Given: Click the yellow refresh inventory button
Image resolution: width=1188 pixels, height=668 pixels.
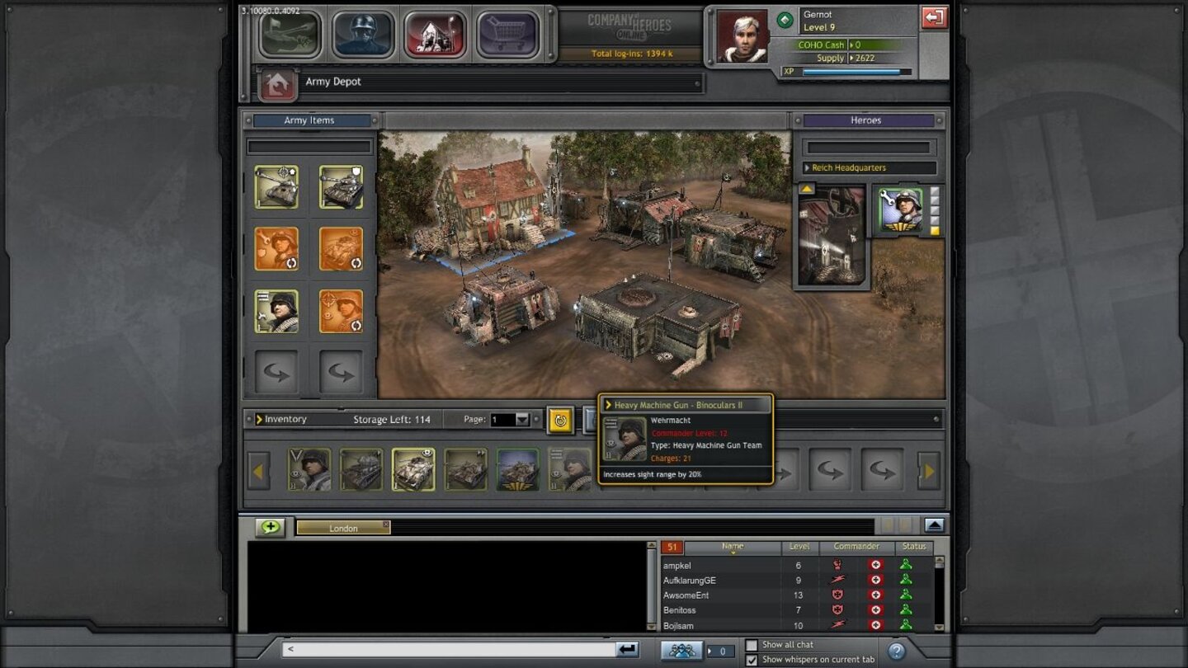Looking at the screenshot, I should point(560,421).
